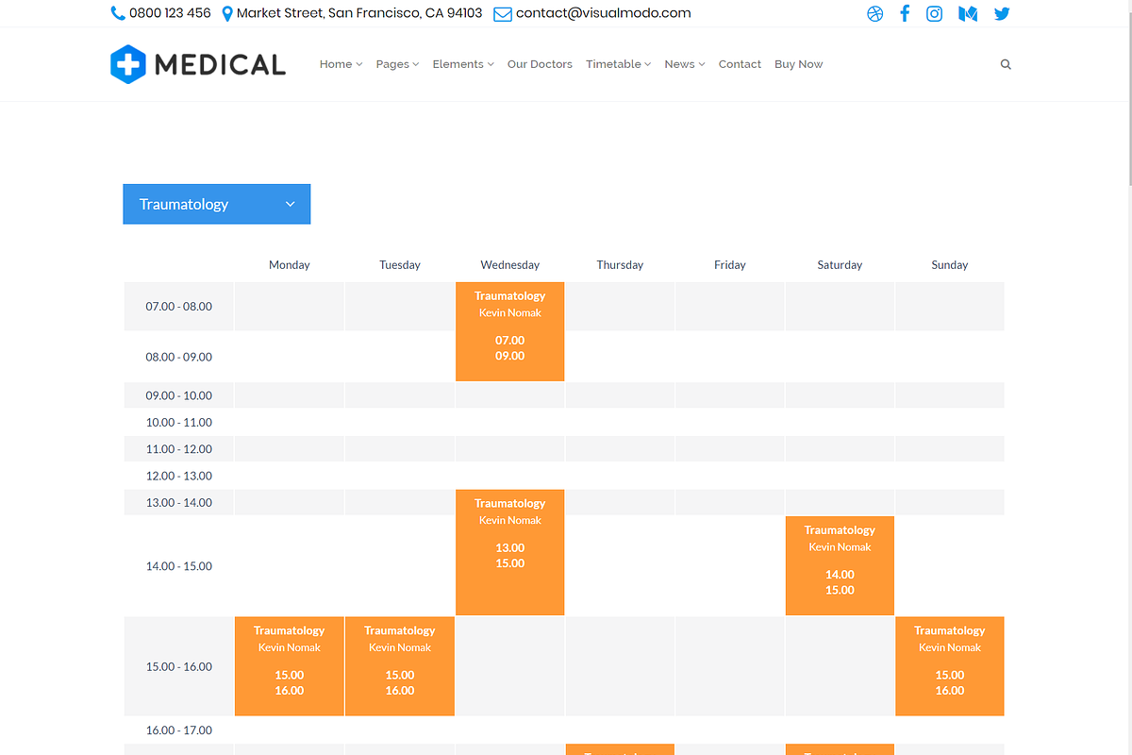Screen dimensions: 1132x755
Task: Open the Dribbble social icon
Action: point(875,14)
